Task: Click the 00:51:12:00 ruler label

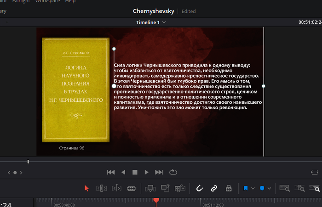Action: click(213, 205)
